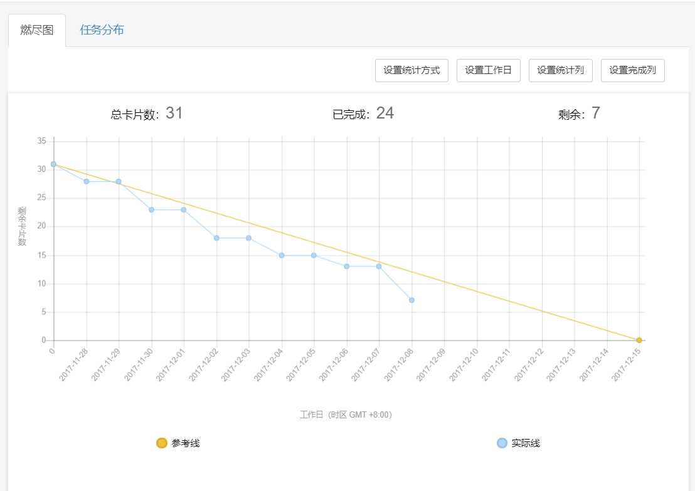
Task: Select the actual line point for 2017-12-06
Action: click(x=347, y=267)
